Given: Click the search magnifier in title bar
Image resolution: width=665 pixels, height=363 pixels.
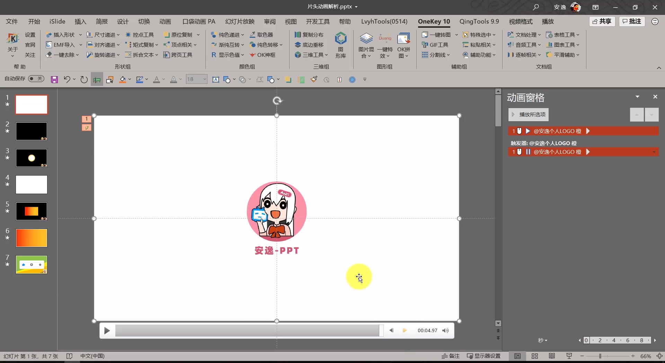Looking at the screenshot, I should click(x=536, y=7).
